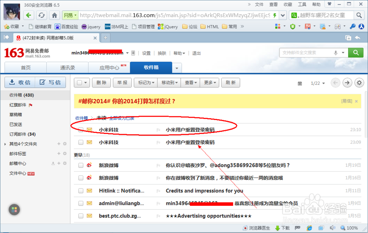Screen dimensions: 368x233
Task: Open the dropdown arrow after 收件箱 tab
Action: click(x=177, y=68)
